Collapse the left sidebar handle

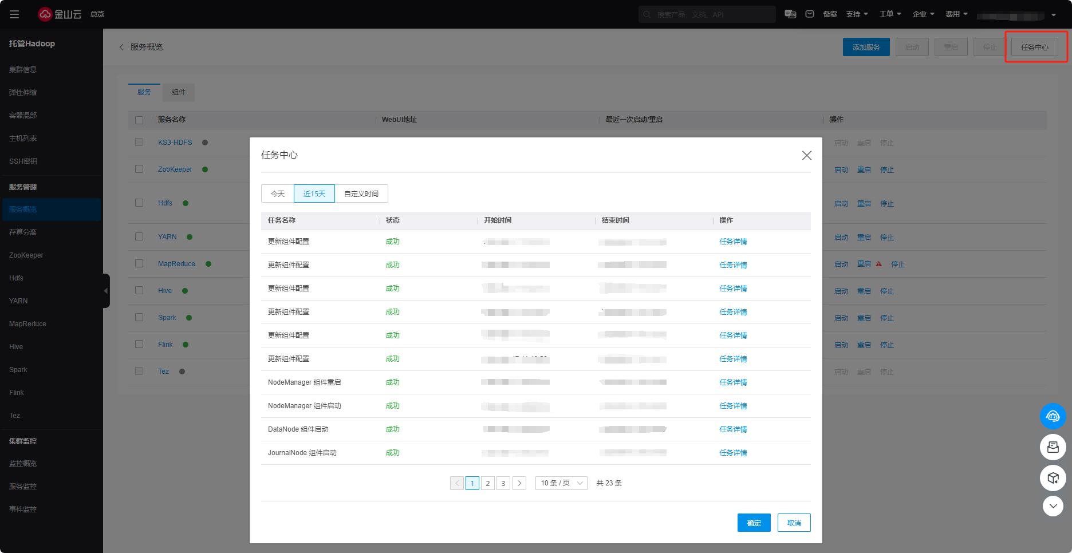pos(106,291)
